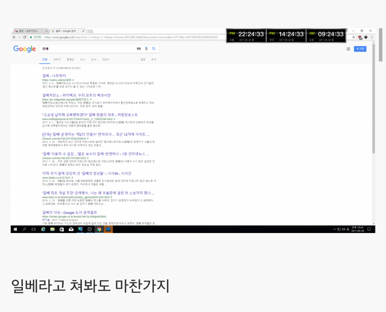Reload the page with the refresh icon
The height and width of the screenshot is (312, 386).
[25, 37]
